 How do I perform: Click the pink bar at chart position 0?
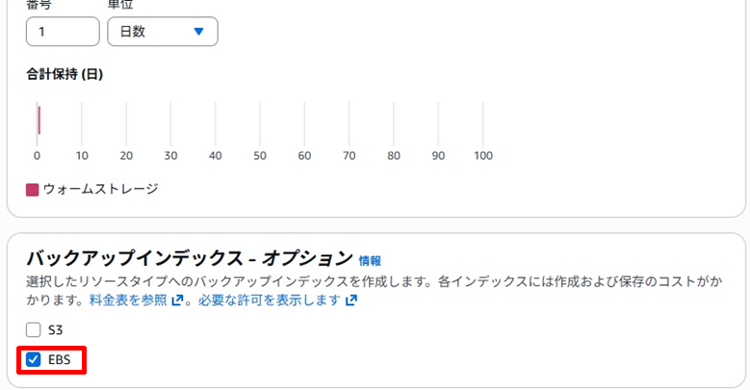click(x=39, y=120)
